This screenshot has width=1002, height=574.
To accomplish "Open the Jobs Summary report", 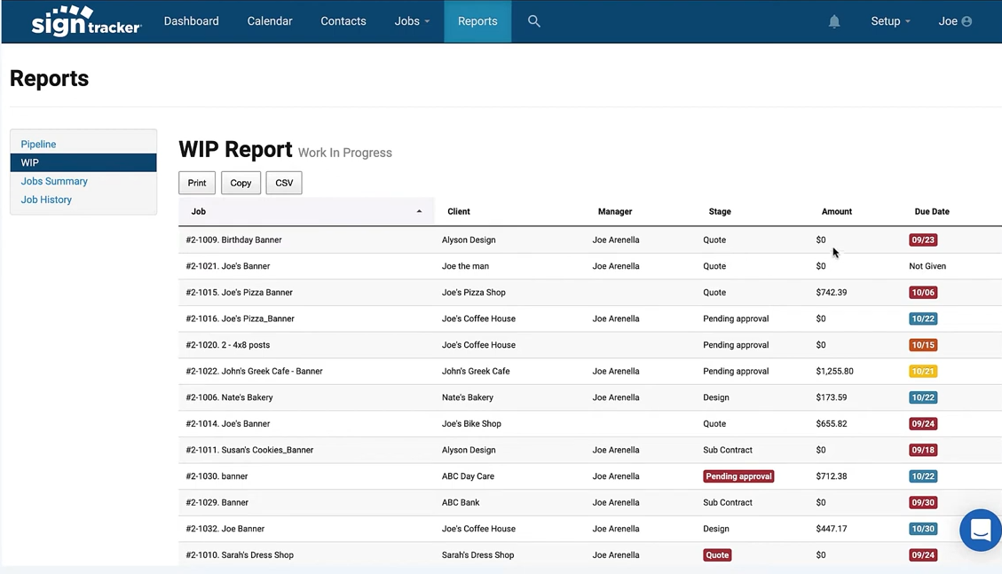I will (54, 181).
